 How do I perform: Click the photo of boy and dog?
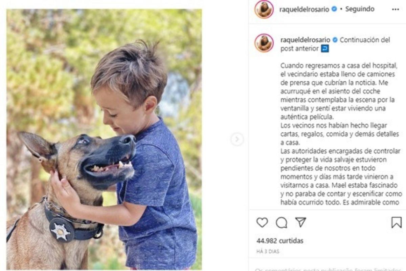pos(104,139)
